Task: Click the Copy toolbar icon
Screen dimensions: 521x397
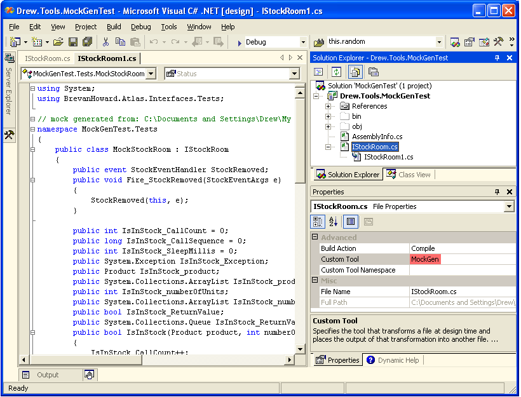Action: 120,42
